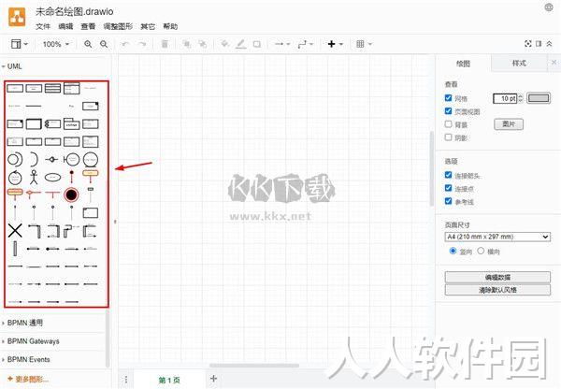Open the 帮助 menu
561x389 pixels.
coord(170,26)
